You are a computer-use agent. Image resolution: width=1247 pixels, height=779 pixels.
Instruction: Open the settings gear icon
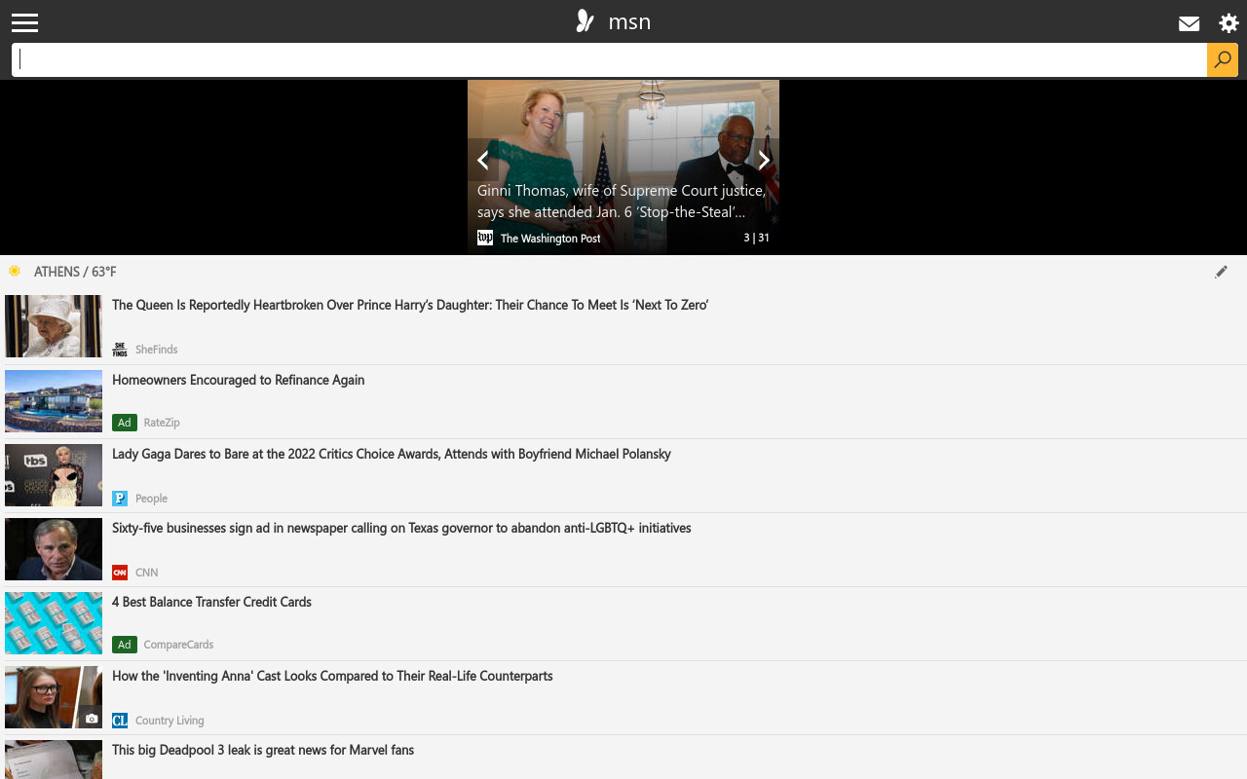[1228, 23]
